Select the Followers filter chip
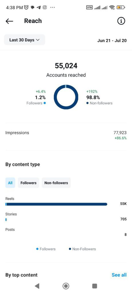Image resolution: width=132 pixels, height=294 pixels. coord(28,183)
